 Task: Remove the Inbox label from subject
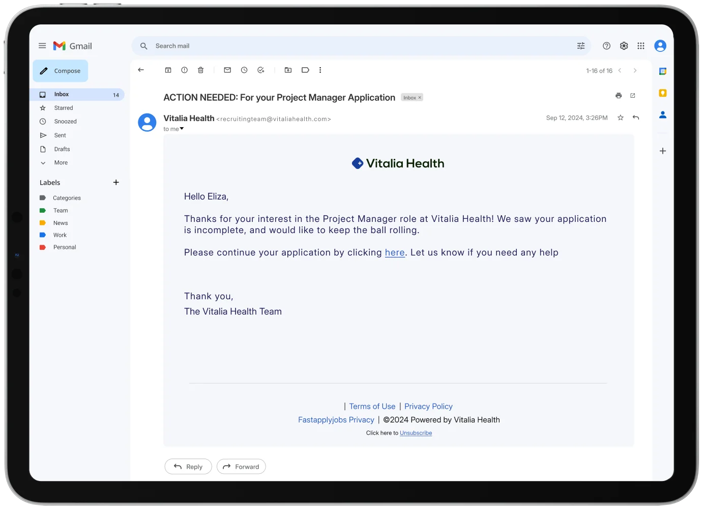[x=420, y=98]
